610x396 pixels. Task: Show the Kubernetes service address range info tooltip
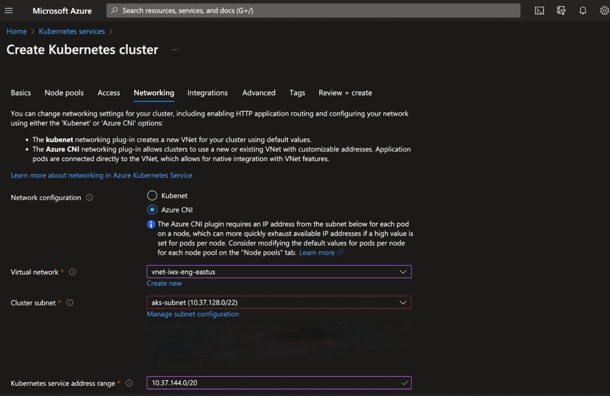coord(129,383)
